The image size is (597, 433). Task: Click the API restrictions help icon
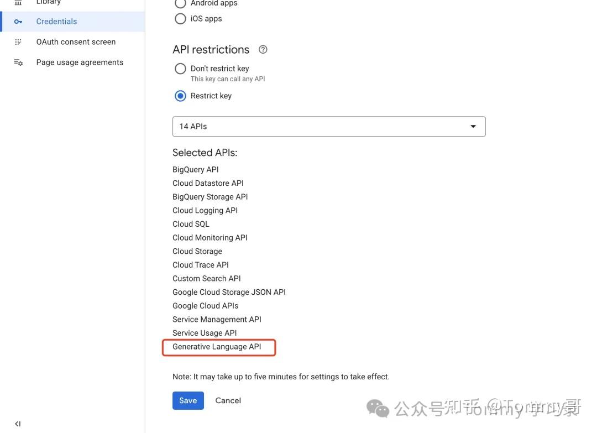click(x=263, y=49)
